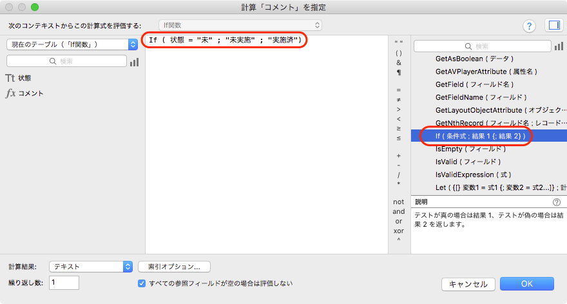Open the If関数 context dropdown
567x304 pixels.
(240, 25)
